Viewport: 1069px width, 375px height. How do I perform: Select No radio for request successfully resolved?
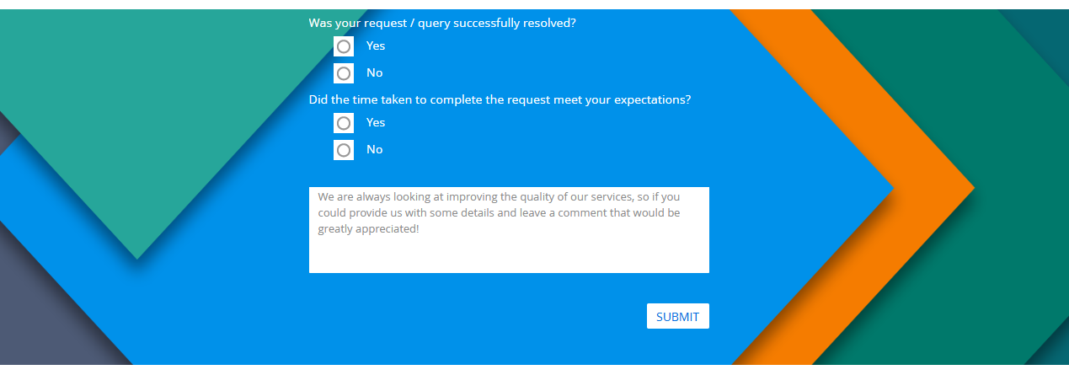click(x=344, y=73)
